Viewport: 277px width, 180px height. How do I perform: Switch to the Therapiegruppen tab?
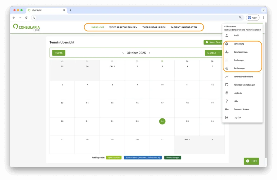click(x=154, y=28)
